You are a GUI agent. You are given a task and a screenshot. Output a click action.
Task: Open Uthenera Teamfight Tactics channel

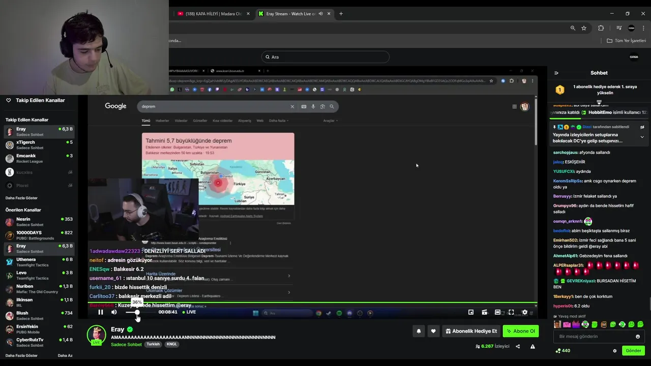point(39,262)
